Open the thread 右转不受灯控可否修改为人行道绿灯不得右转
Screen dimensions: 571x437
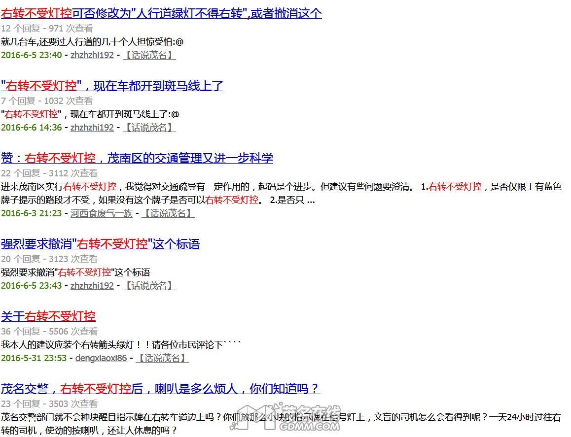click(162, 13)
